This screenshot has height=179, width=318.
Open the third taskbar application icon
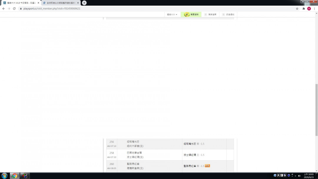[25, 176]
